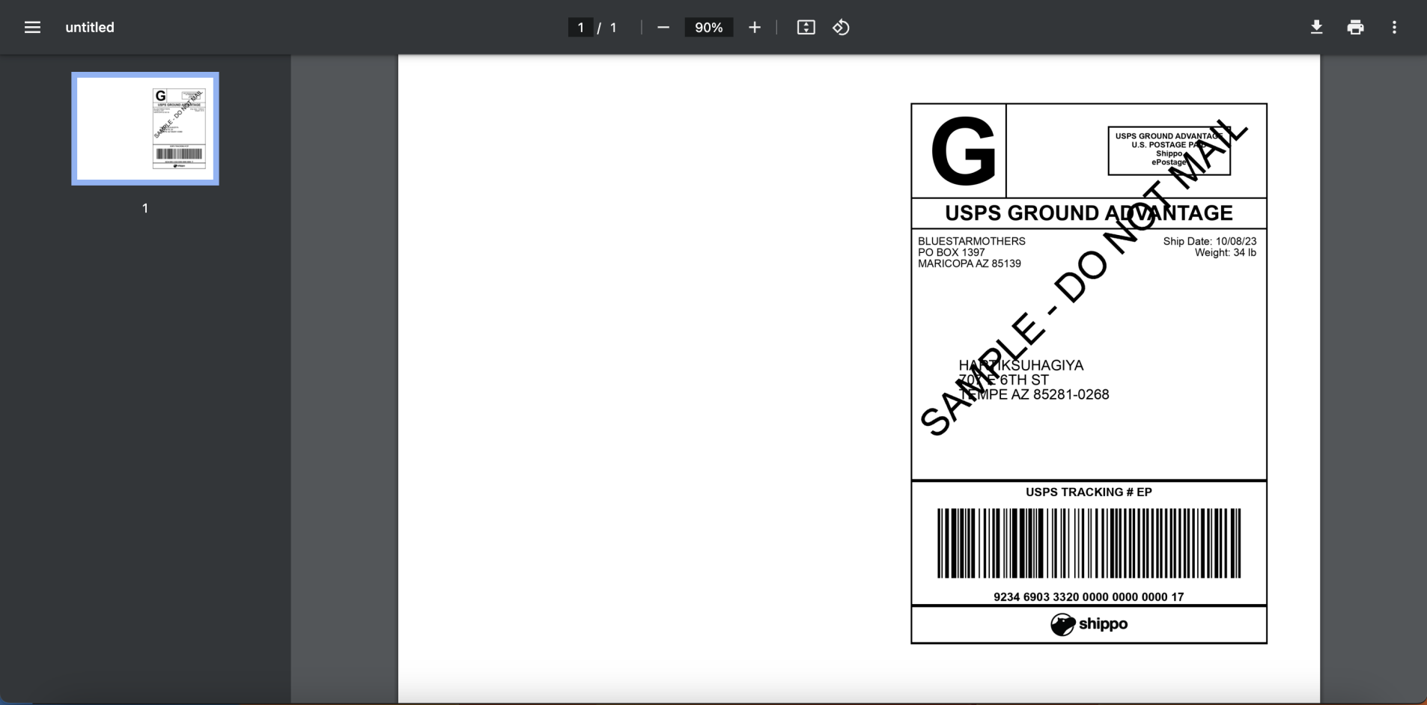
Task: Click the 'BLUESTARMOTHERS' sender name
Action: [x=972, y=241]
